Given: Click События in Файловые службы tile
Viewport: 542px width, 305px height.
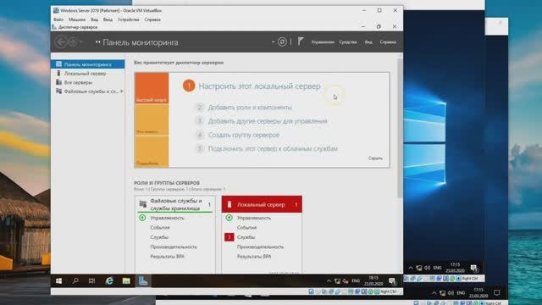Looking at the screenshot, I should click(160, 228).
